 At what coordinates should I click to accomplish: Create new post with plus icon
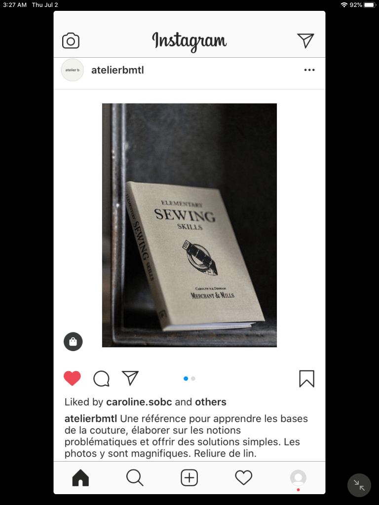point(189,477)
